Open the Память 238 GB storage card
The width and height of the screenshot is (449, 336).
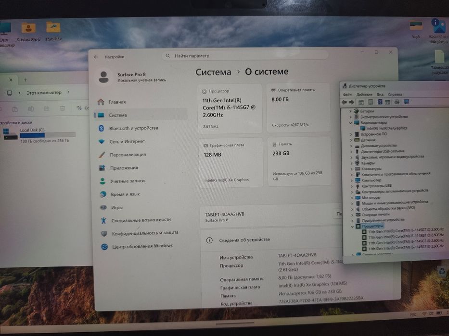point(299,161)
